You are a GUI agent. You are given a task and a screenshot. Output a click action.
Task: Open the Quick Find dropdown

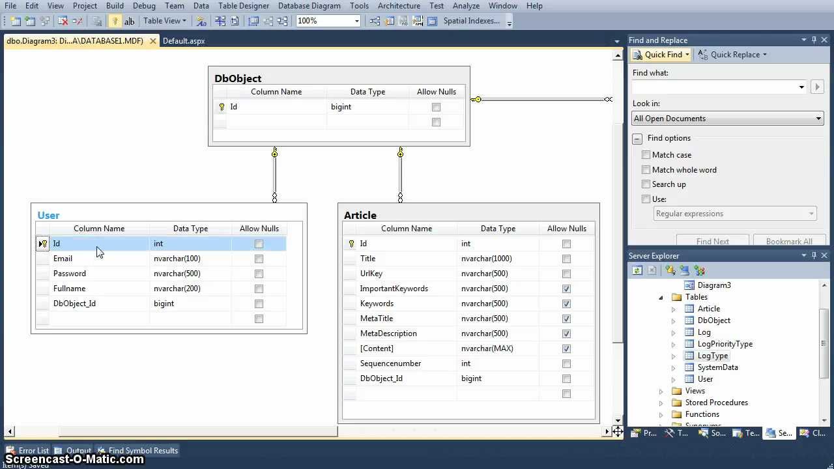pyautogui.click(x=687, y=55)
